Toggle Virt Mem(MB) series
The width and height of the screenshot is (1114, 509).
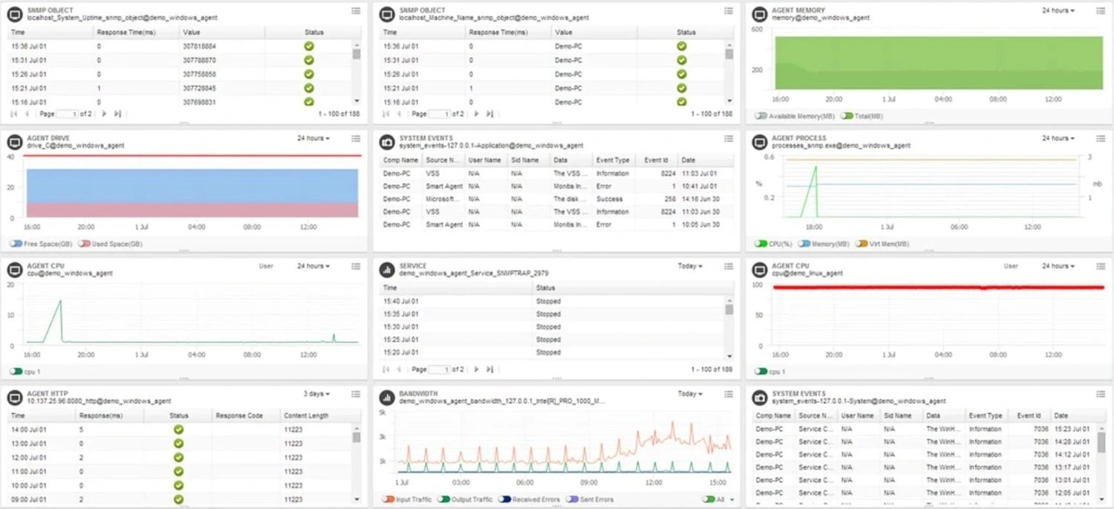coord(861,244)
